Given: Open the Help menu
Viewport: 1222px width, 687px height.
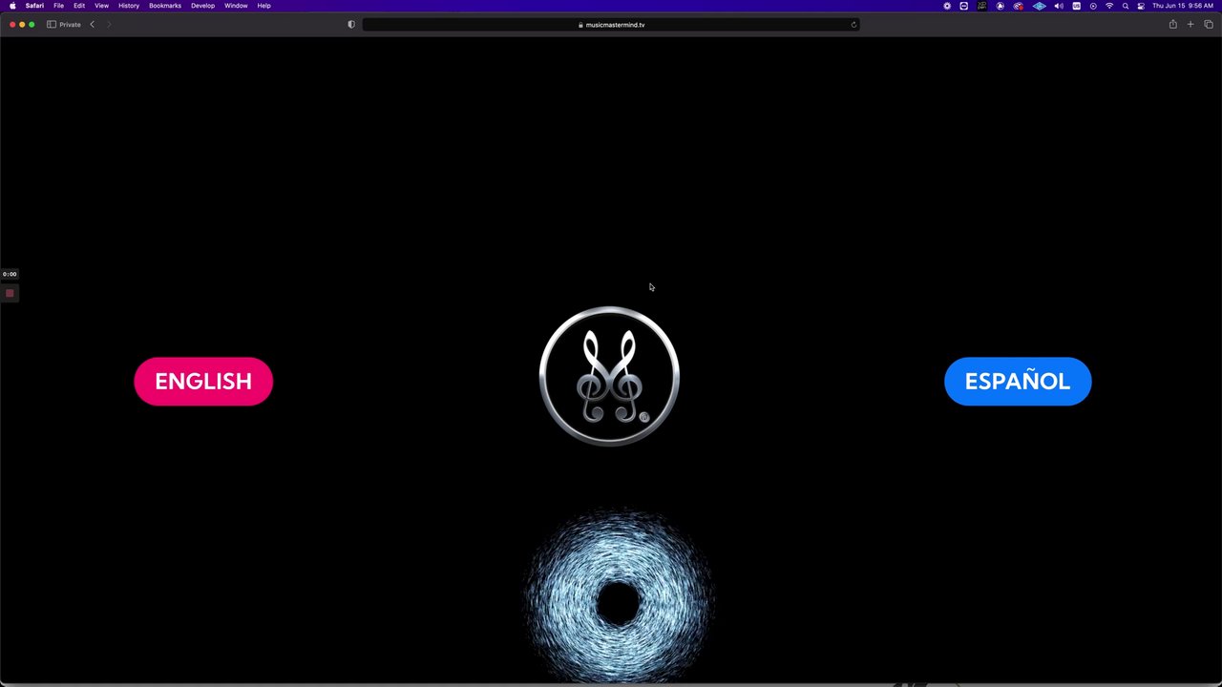Looking at the screenshot, I should click(263, 6).
